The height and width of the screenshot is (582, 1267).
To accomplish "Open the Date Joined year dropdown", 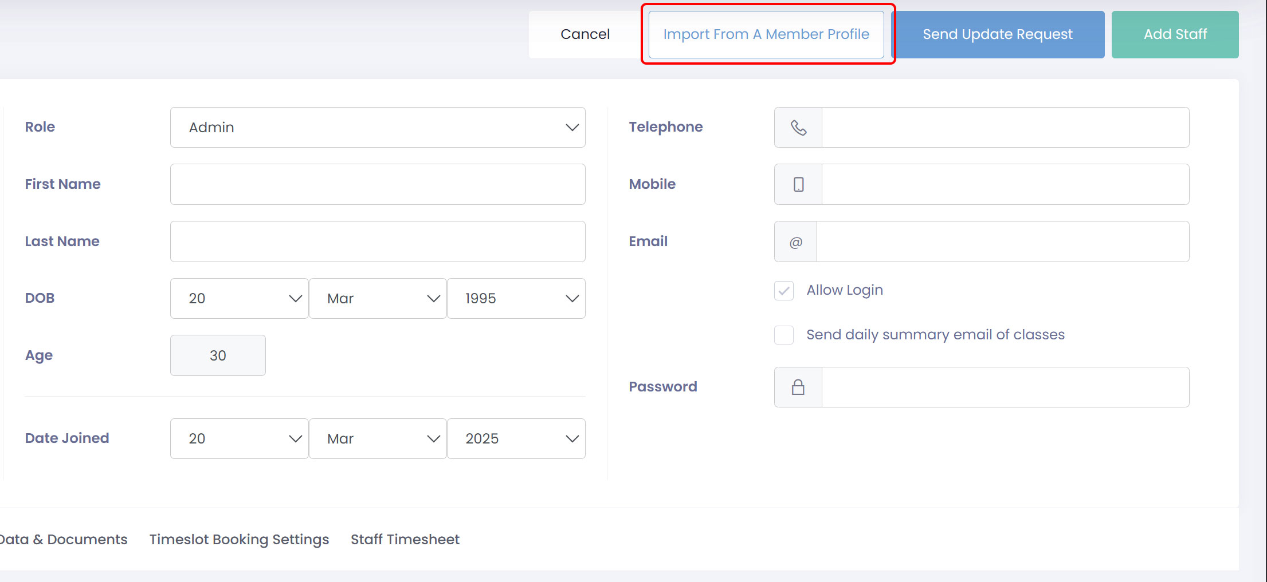I will pos(516,438).
